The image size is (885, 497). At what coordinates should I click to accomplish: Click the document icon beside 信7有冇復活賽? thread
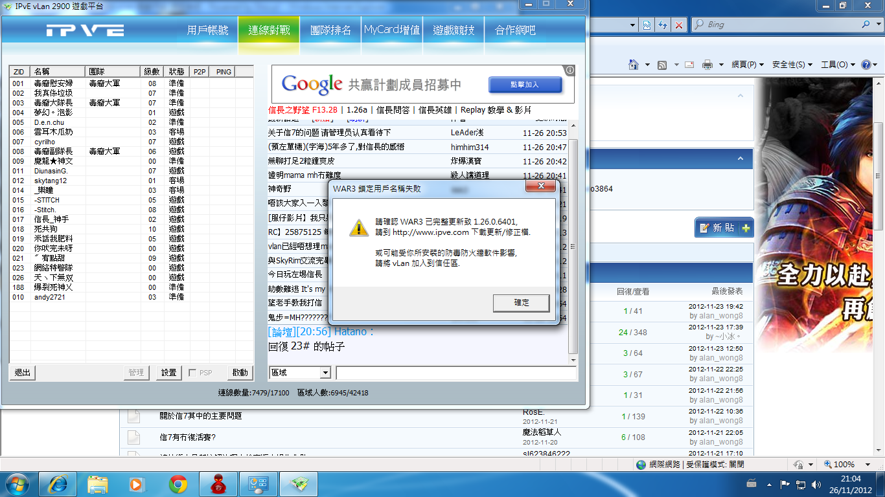(x=133, y=437)
